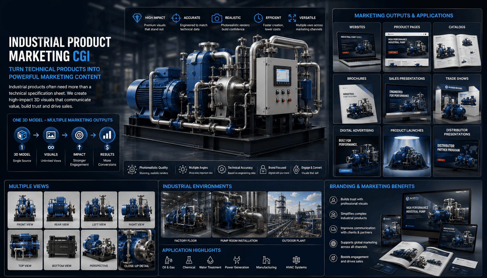Image resolution: width=487 pixels, height=278 pixels.
Task: Select the Close-Up Detail image
Action: tap(137, 250)
